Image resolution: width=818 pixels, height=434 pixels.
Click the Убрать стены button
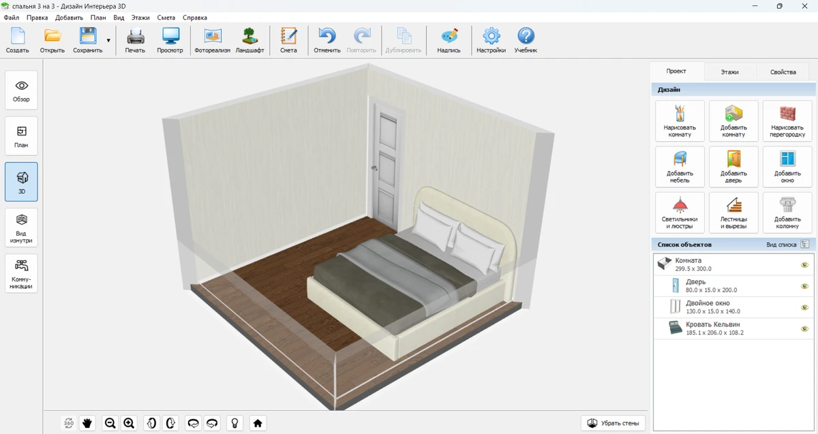[613, 423]
